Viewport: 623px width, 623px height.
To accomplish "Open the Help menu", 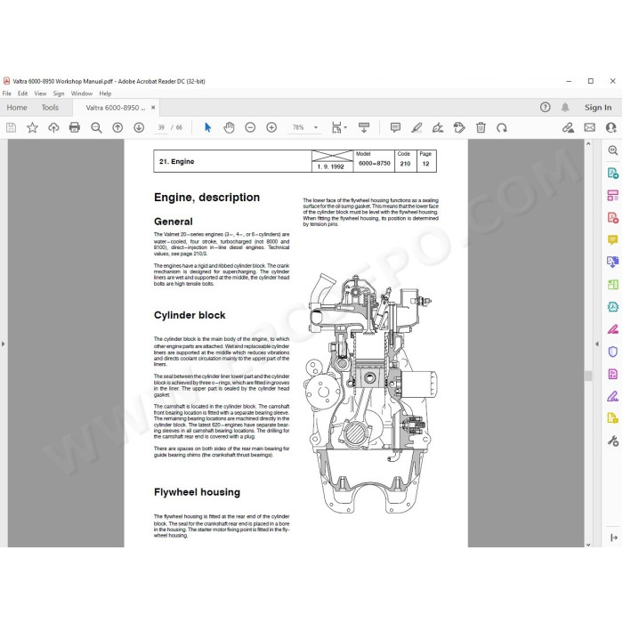I will pyautogui.click(x=105, y=93).
